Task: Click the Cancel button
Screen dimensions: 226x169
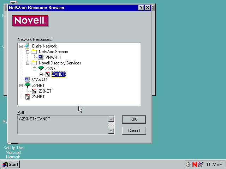Action: 134,131
